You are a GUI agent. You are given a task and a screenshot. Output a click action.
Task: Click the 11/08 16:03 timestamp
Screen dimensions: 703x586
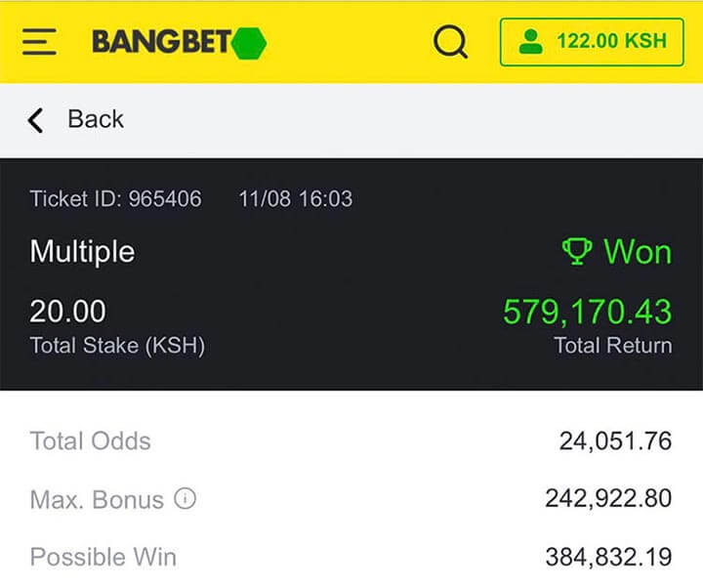pos(295,199)
